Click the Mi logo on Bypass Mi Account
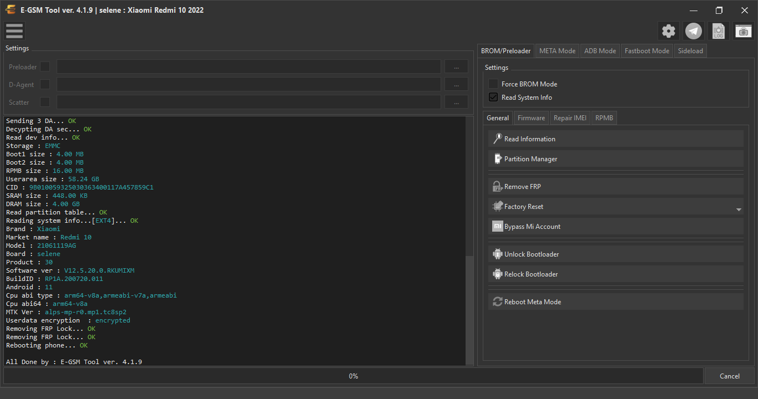Image resolution: width=758 pixels, height=399 pixels. click(x=498, y=226)
